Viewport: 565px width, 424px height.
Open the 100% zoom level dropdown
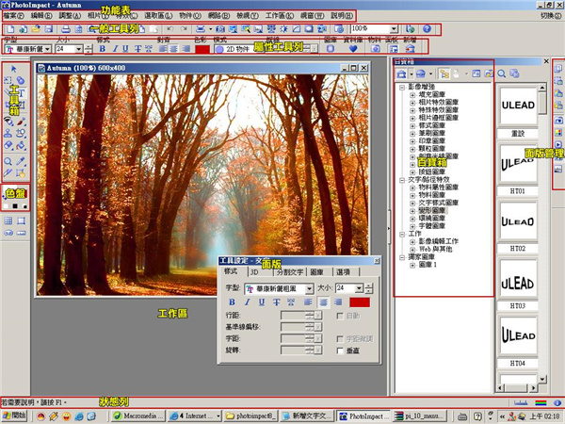click(x=394, y=29)
